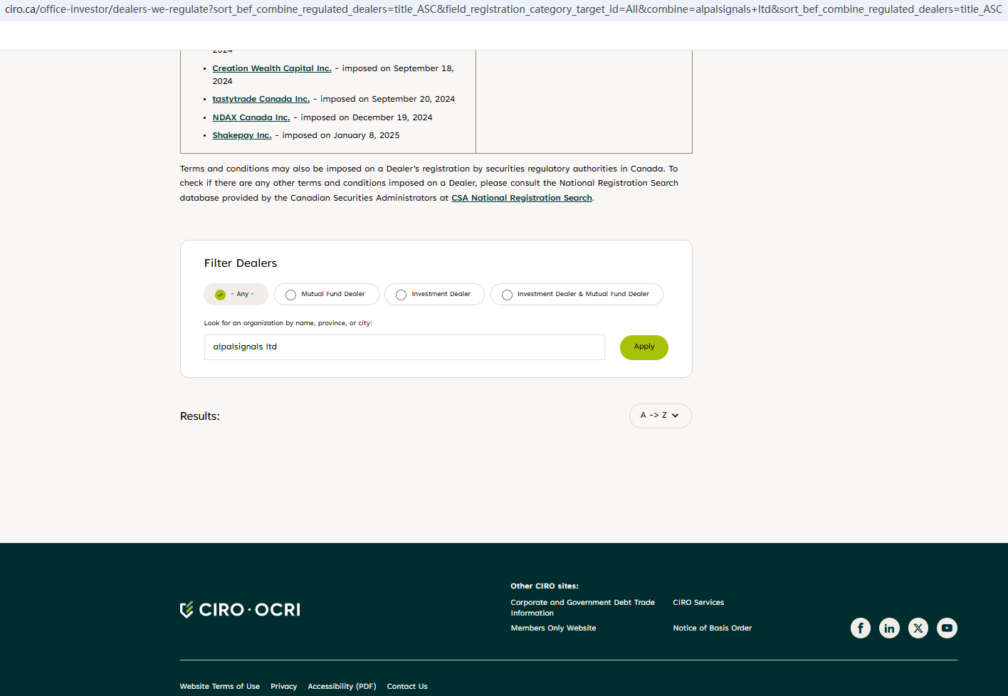Select Investment Dealer & Mutual Fund Dealer
Screen dimensions: 1008x696
tap(577, 294)
